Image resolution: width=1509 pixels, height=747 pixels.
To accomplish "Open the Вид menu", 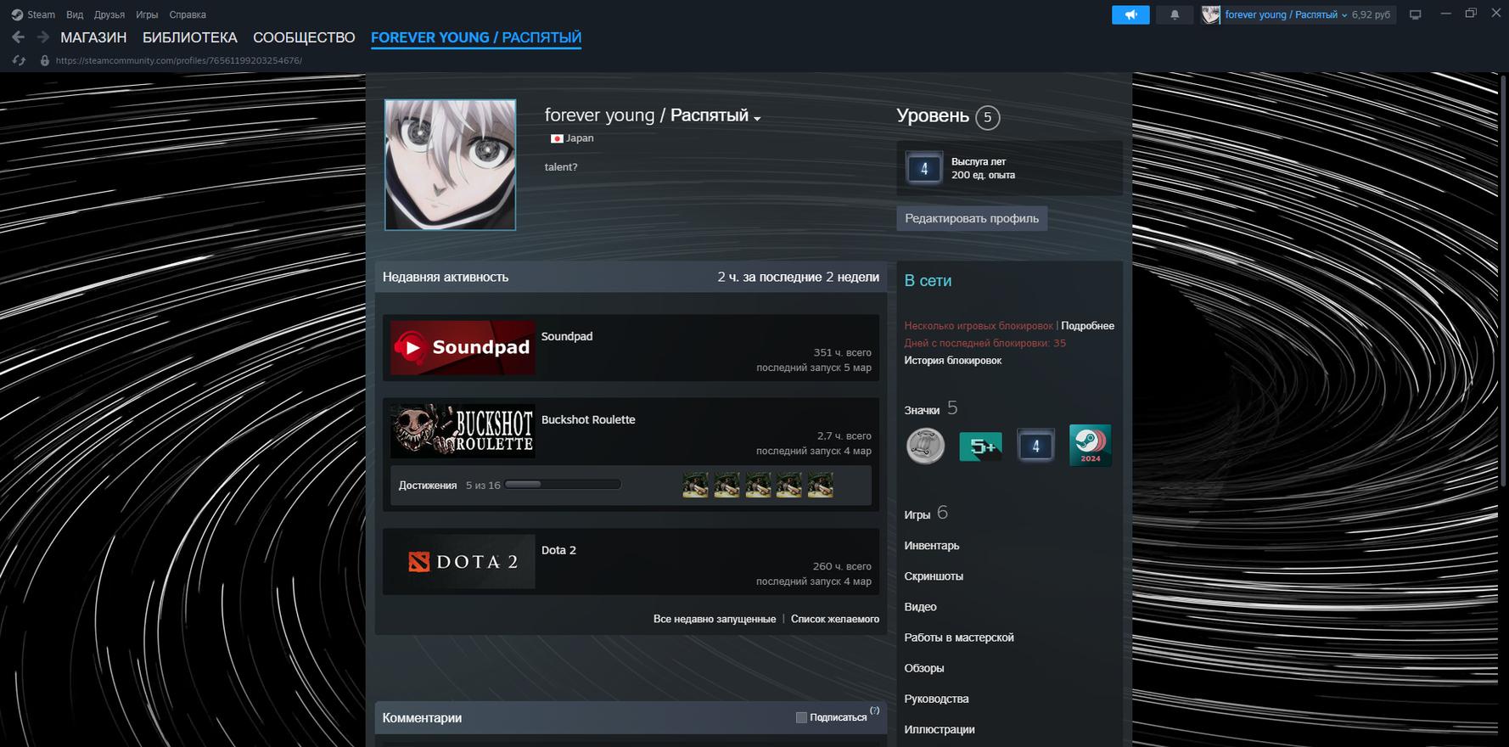I will click(75, 14).
